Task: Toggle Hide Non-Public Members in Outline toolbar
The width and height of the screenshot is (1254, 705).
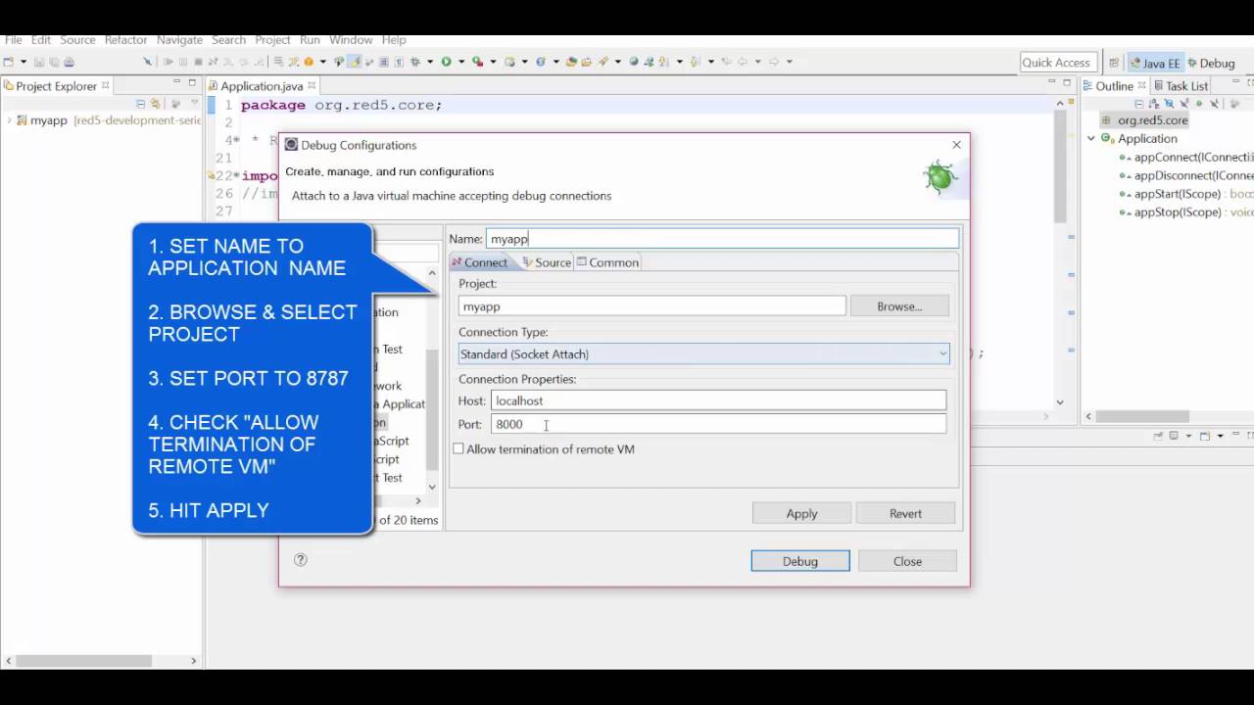Action: tap(1199, 103)
